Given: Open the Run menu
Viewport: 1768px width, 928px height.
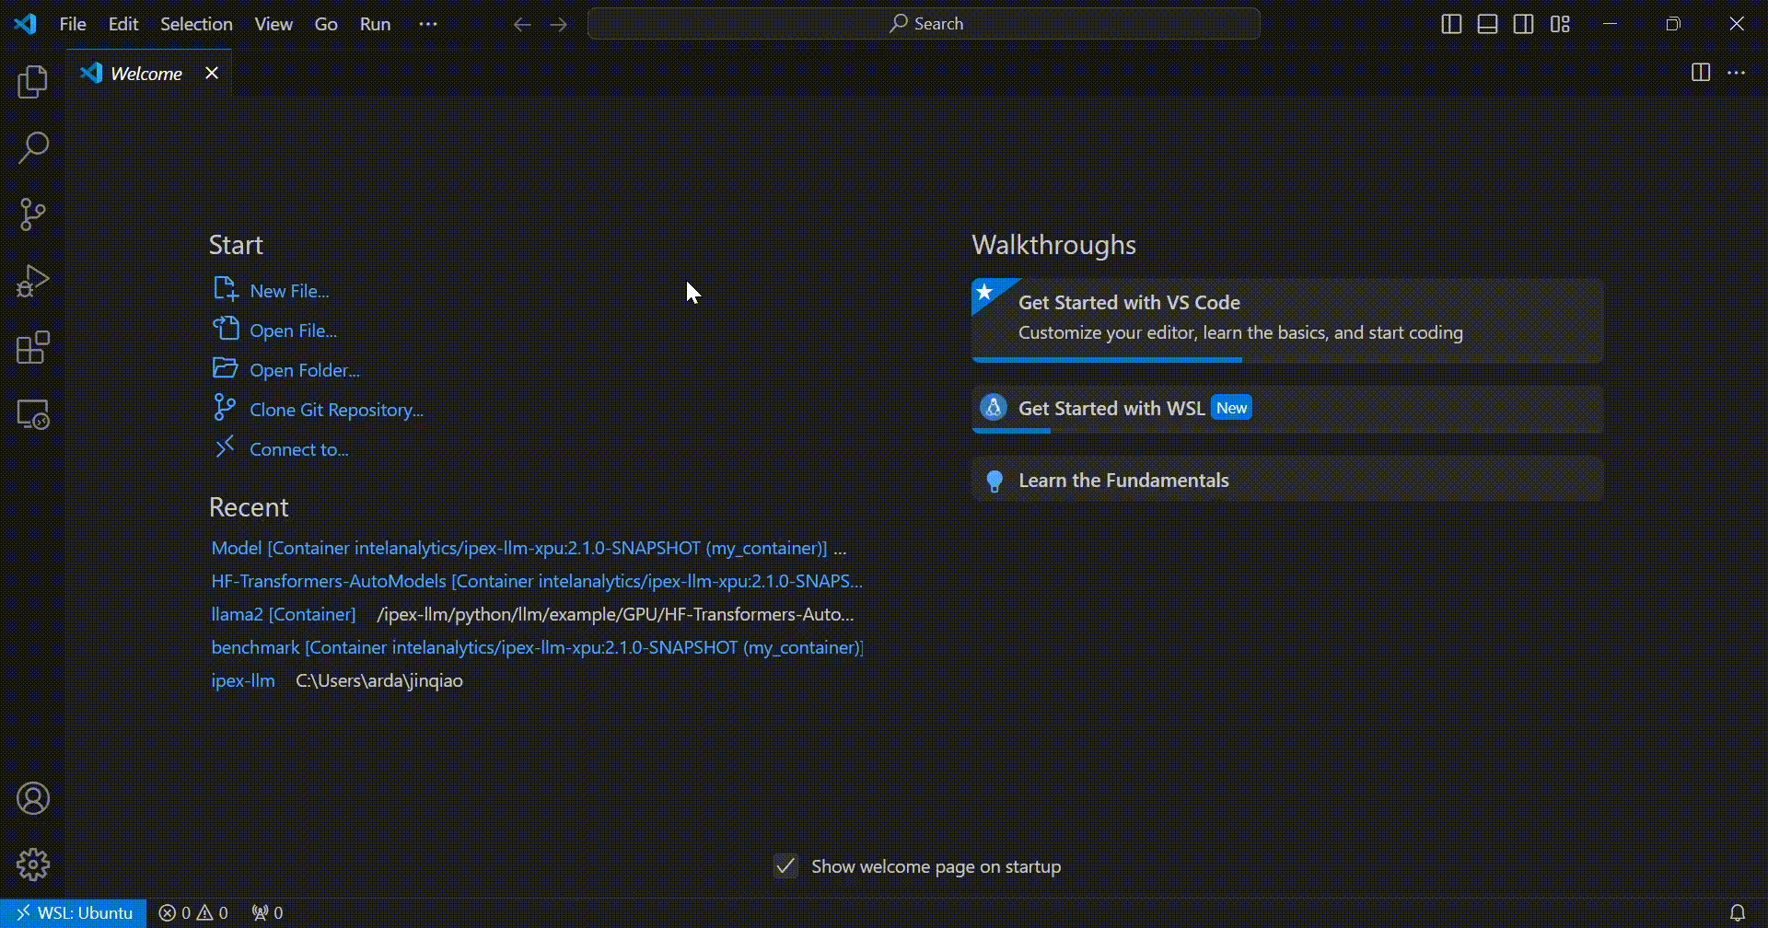Looking at the screenshot, I should point(375,24).
